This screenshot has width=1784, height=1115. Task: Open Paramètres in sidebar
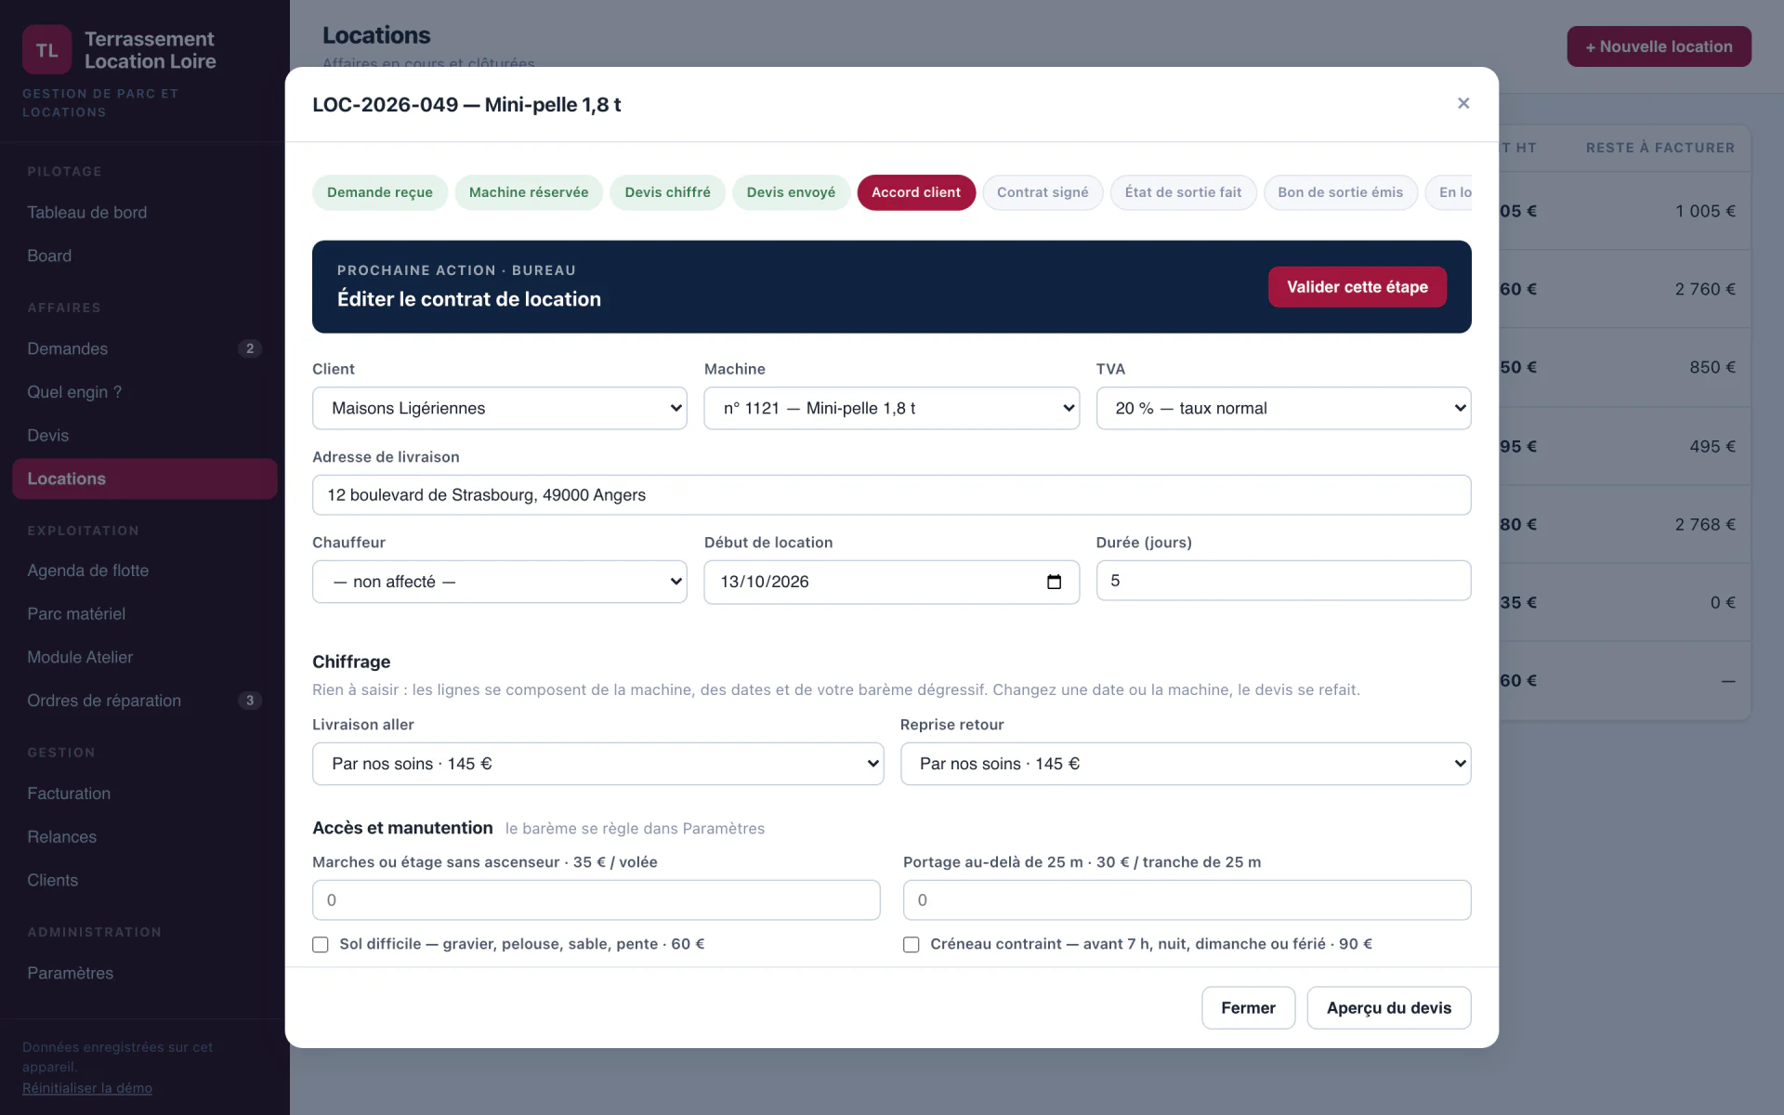click(x=145, y=973)
